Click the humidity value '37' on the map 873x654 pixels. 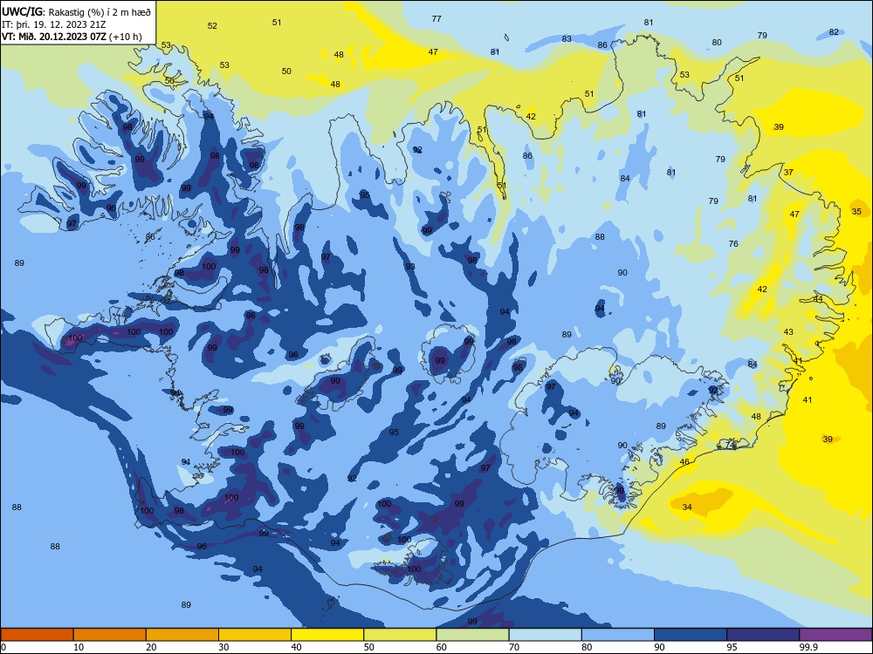788,173
